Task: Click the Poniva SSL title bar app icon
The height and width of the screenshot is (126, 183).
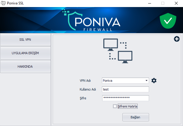Action: pos(3,3)
